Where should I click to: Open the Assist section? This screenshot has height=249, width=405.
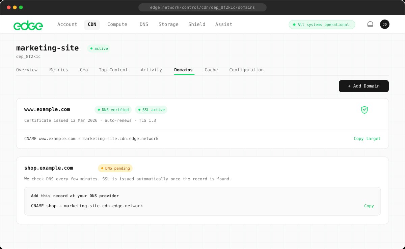[224, 24]
